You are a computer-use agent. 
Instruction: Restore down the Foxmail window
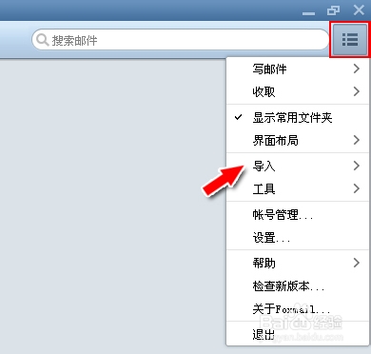pos(333,10)
